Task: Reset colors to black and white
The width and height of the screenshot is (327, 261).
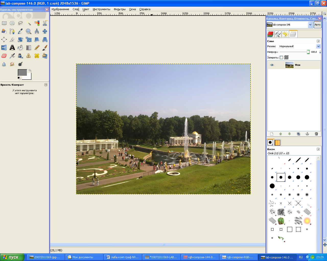Action: [x=19, y=78]
